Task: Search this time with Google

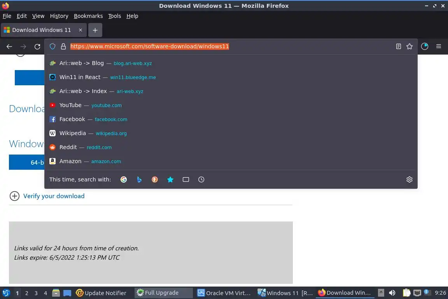Action: 124,179
